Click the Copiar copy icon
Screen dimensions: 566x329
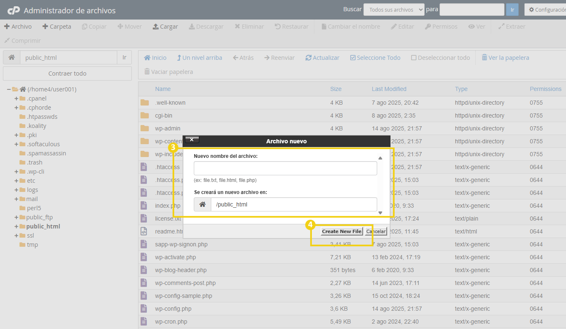(x=94, y=26)
